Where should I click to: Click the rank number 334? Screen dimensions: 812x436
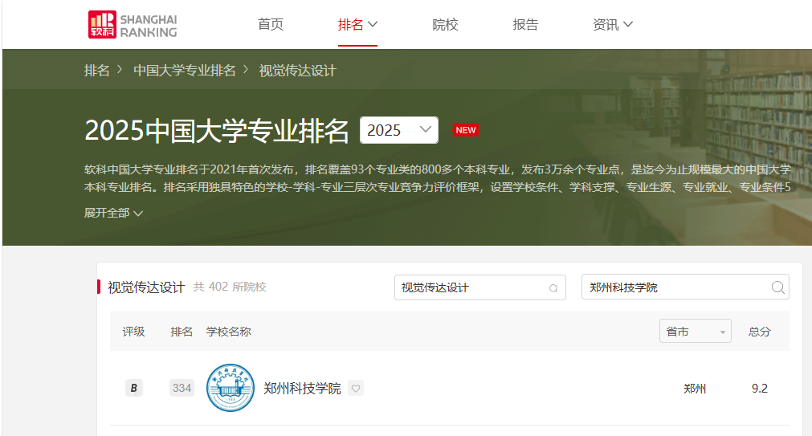[x=182, y=388]
